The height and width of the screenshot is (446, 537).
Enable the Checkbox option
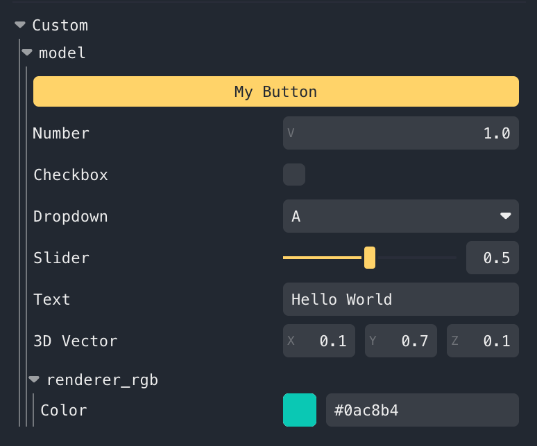point(294,175)
